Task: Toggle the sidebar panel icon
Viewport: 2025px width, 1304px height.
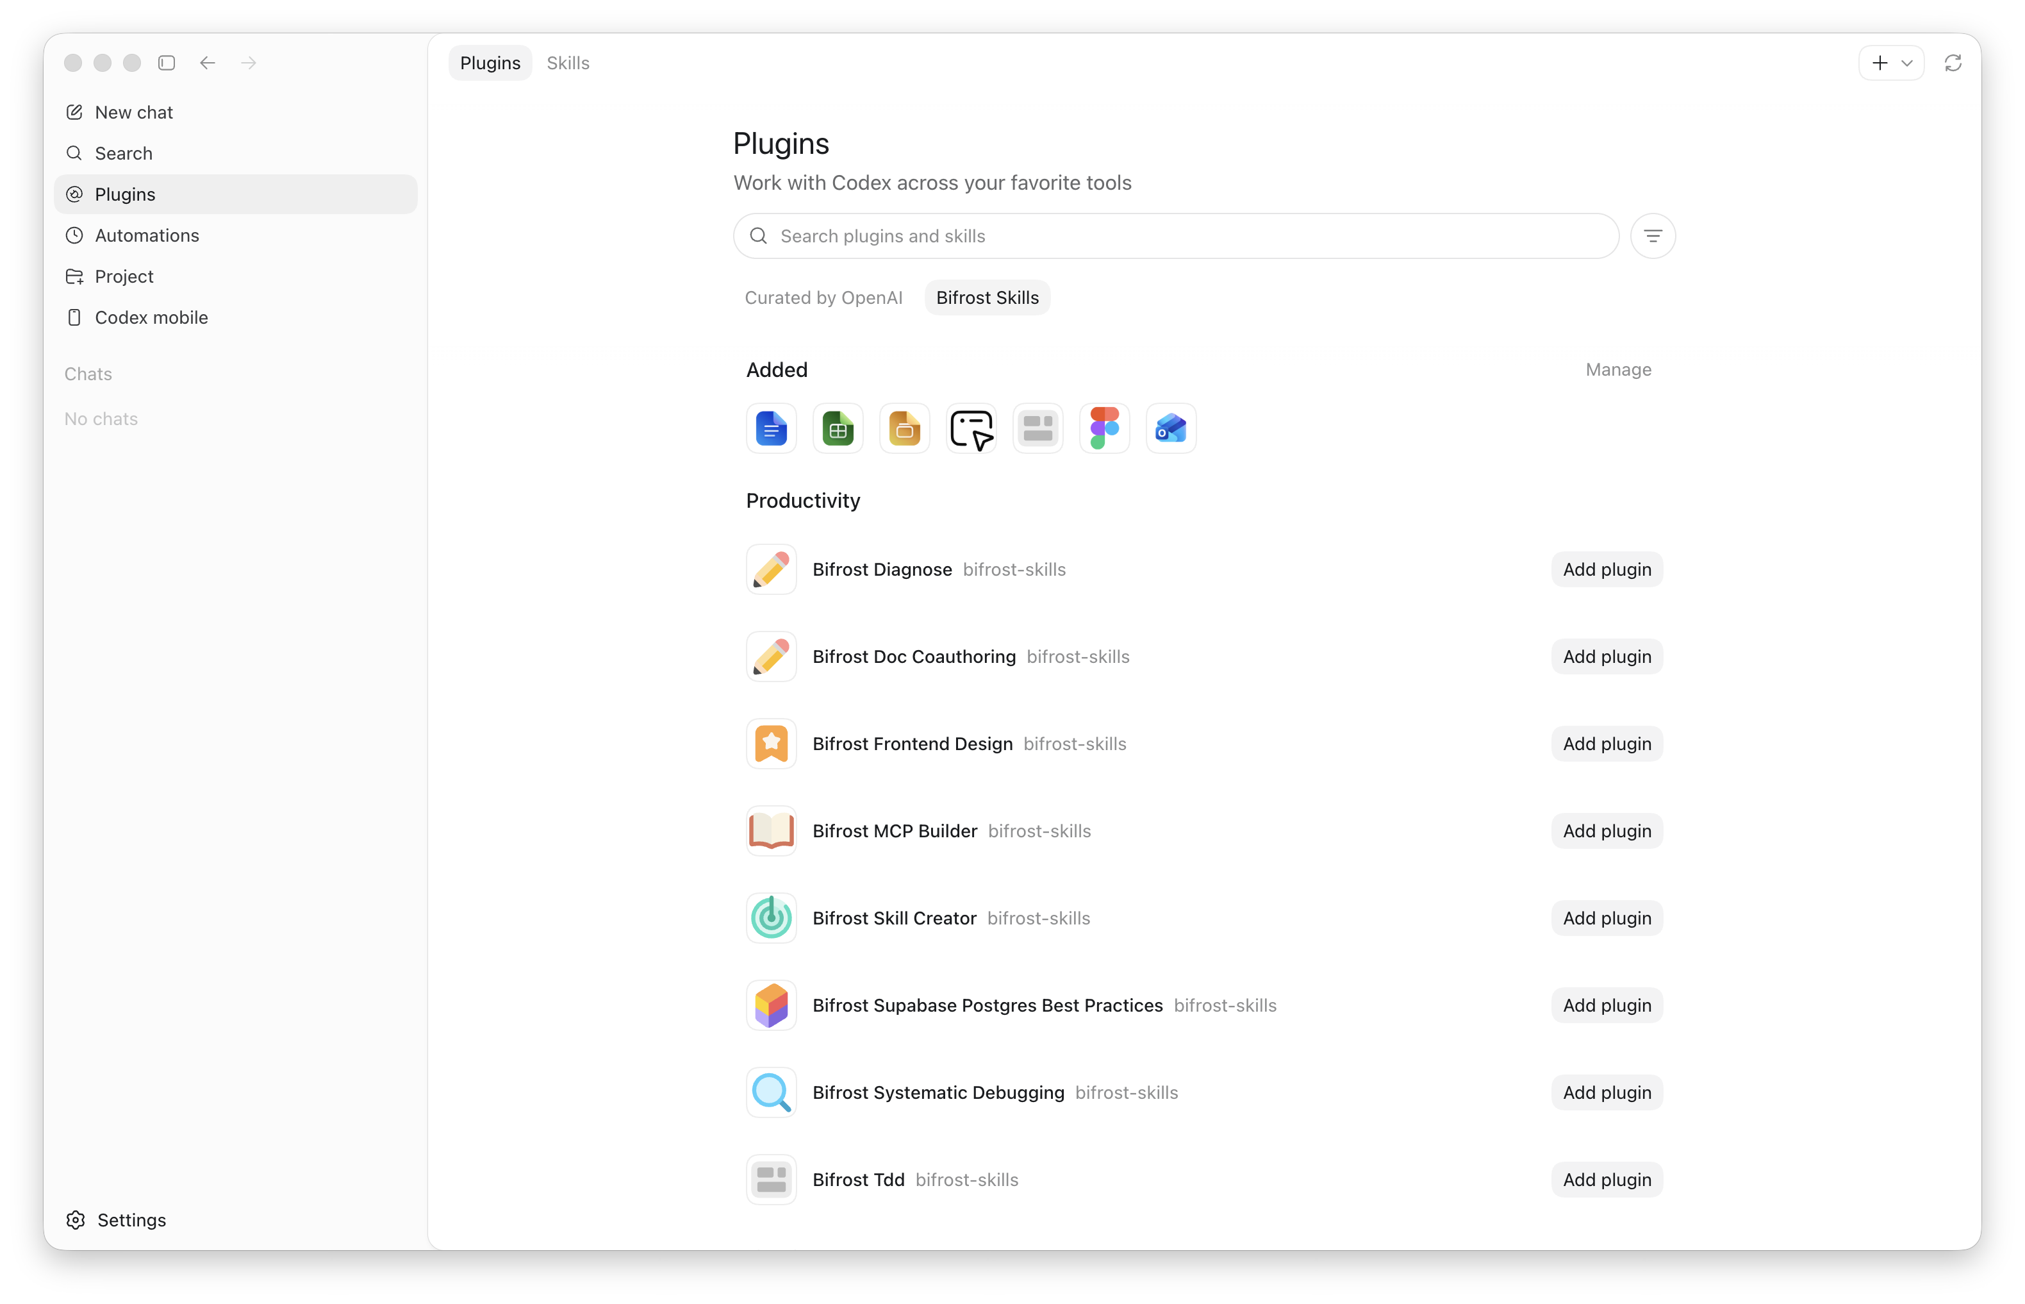Action: (x=167, y=63)
